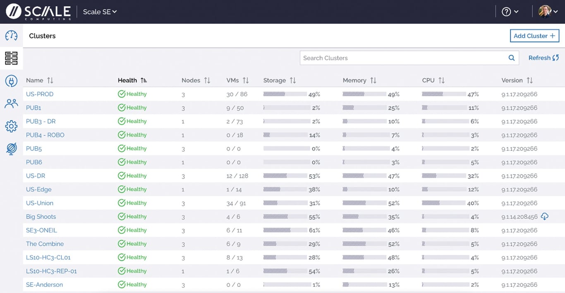
Task: Click VMs value 8 / 13
Action: (235, 257)
